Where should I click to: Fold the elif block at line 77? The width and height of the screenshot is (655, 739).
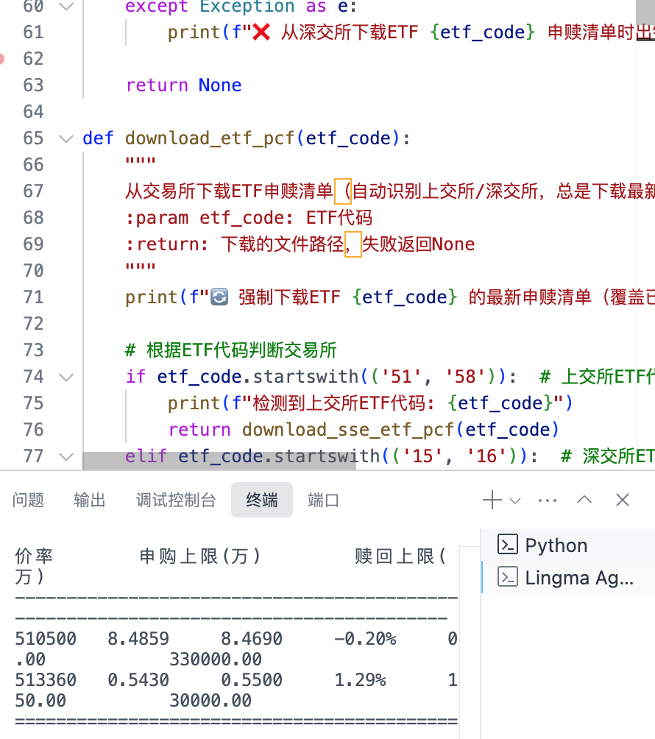pyautogui.click(x=66, y=456)
